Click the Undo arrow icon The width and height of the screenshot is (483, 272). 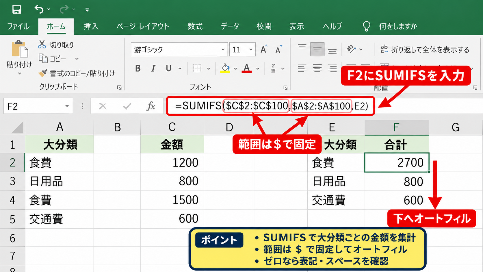[x=39, y=9]
